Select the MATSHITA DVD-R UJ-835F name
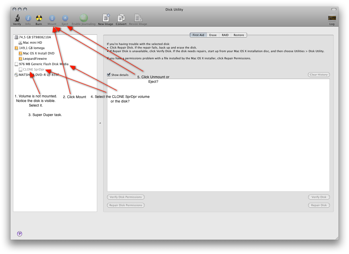 point(39,75)
